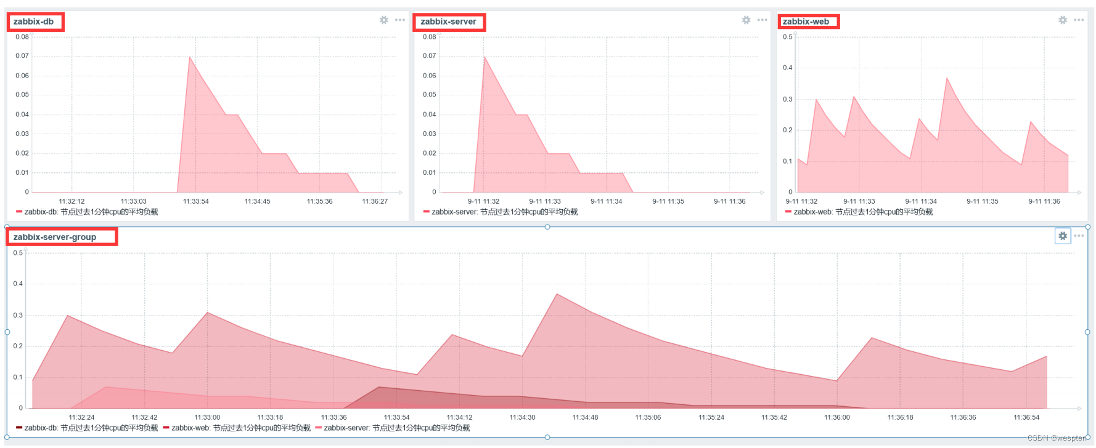
Task: Select legend entry under zabbix-db graph
Action: pyautogui.click(x=87, y=212)
